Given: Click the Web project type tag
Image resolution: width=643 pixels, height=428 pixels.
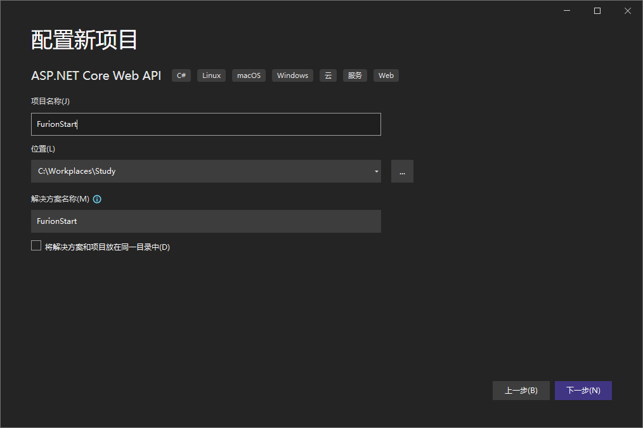Looking at the screenshot, I should [386, 75].
